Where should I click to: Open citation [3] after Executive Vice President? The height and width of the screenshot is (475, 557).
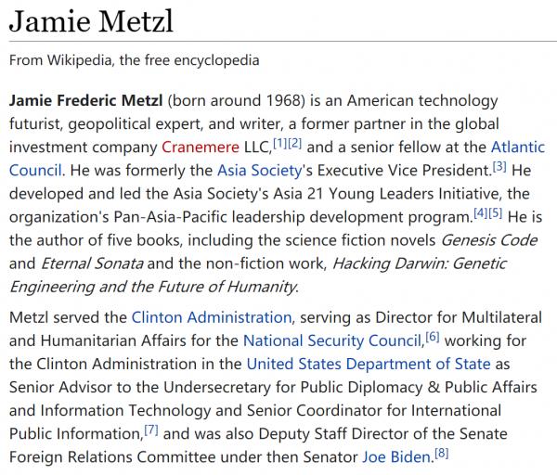499,165
